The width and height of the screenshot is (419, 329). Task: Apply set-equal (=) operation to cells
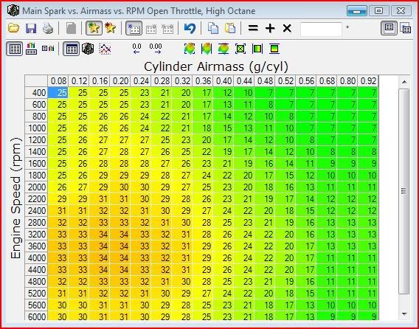253,28
